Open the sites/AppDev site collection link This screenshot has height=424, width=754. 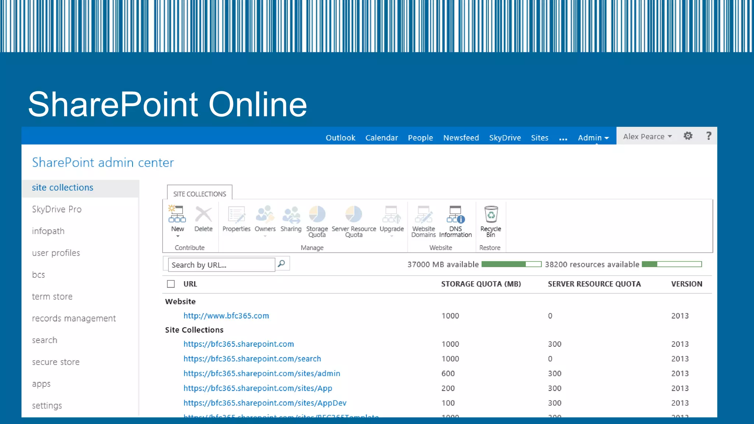[265, 403]
